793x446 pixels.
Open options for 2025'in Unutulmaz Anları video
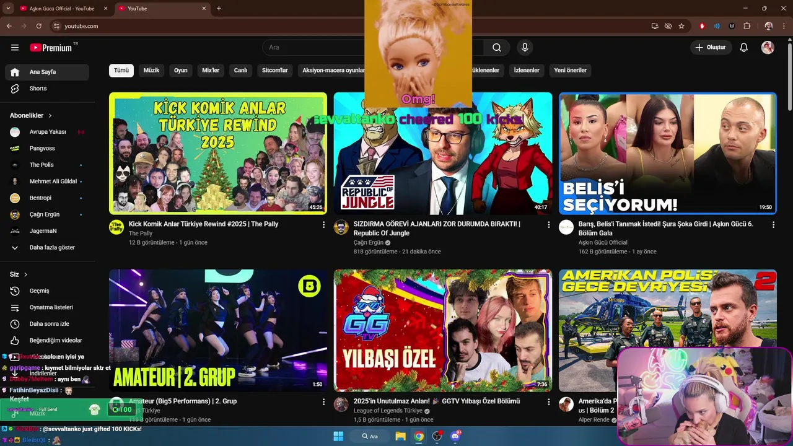pos(548,402)
